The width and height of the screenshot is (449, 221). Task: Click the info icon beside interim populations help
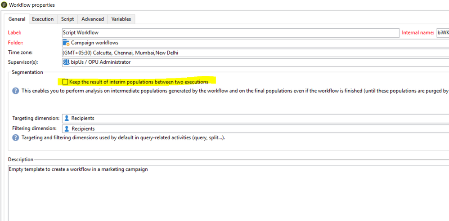click(16, 91)
